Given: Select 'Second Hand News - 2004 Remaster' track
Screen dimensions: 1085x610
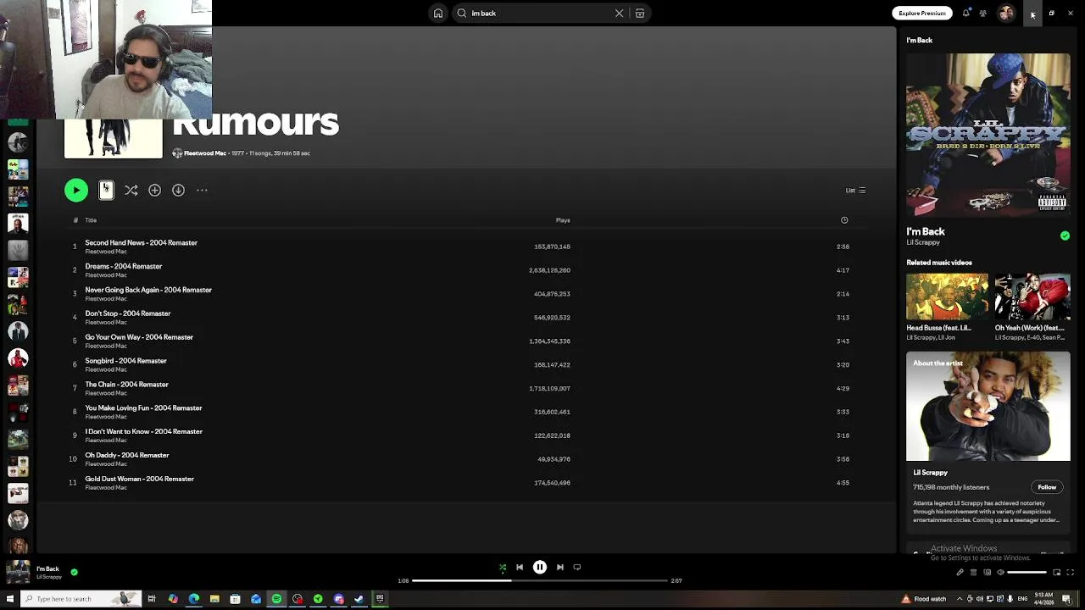Looking at the screenshot, I should tap(465, 247).
